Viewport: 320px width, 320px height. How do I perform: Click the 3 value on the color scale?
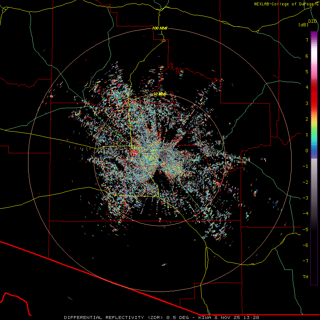(x=307, y=103)
